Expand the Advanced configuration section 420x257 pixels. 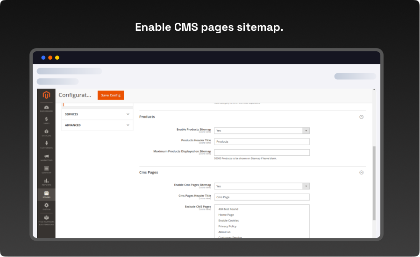coord(97,125)
